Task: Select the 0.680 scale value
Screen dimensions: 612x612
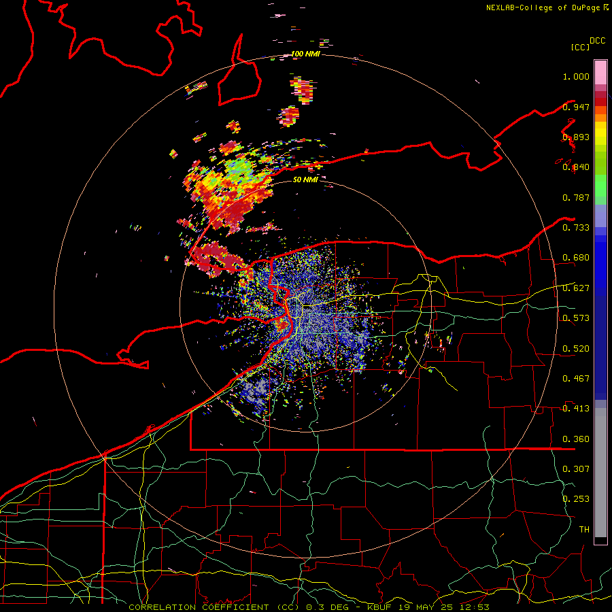Action: pos(576,258)
